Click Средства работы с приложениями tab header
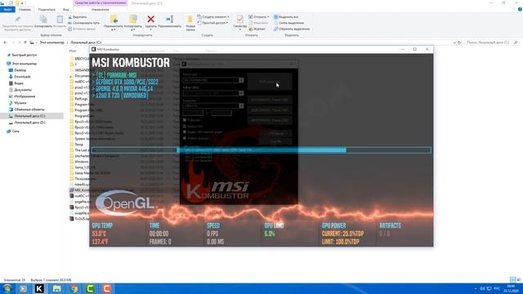523x294 pixels. [101, 3]
